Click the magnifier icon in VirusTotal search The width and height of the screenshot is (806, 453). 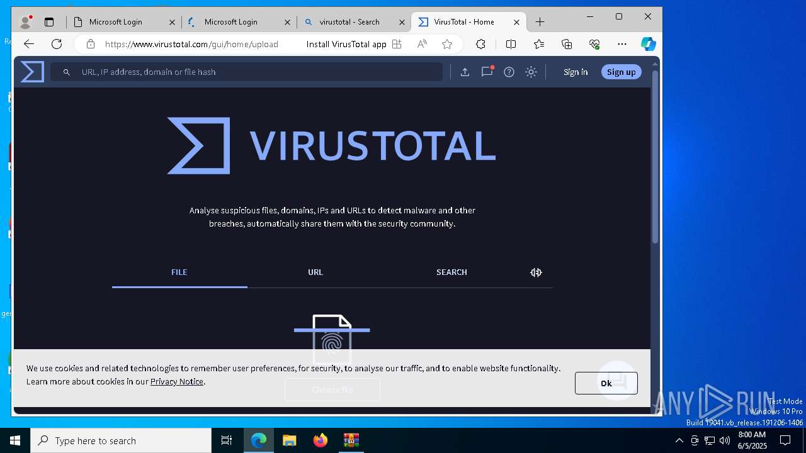tap(66, 72)
